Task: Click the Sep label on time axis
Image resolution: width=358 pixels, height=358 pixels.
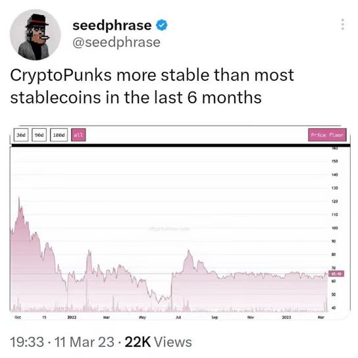Action: click(215, 317)
